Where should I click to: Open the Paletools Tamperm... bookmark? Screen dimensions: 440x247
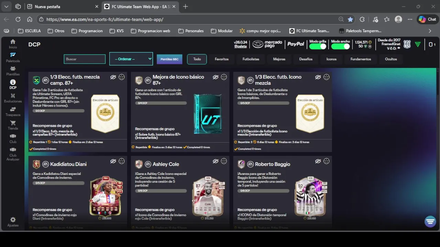pyautogui.click(x=360, y=31)
